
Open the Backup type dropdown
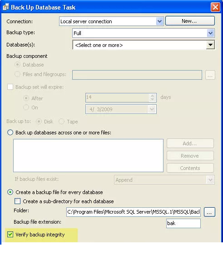point(210,33)
